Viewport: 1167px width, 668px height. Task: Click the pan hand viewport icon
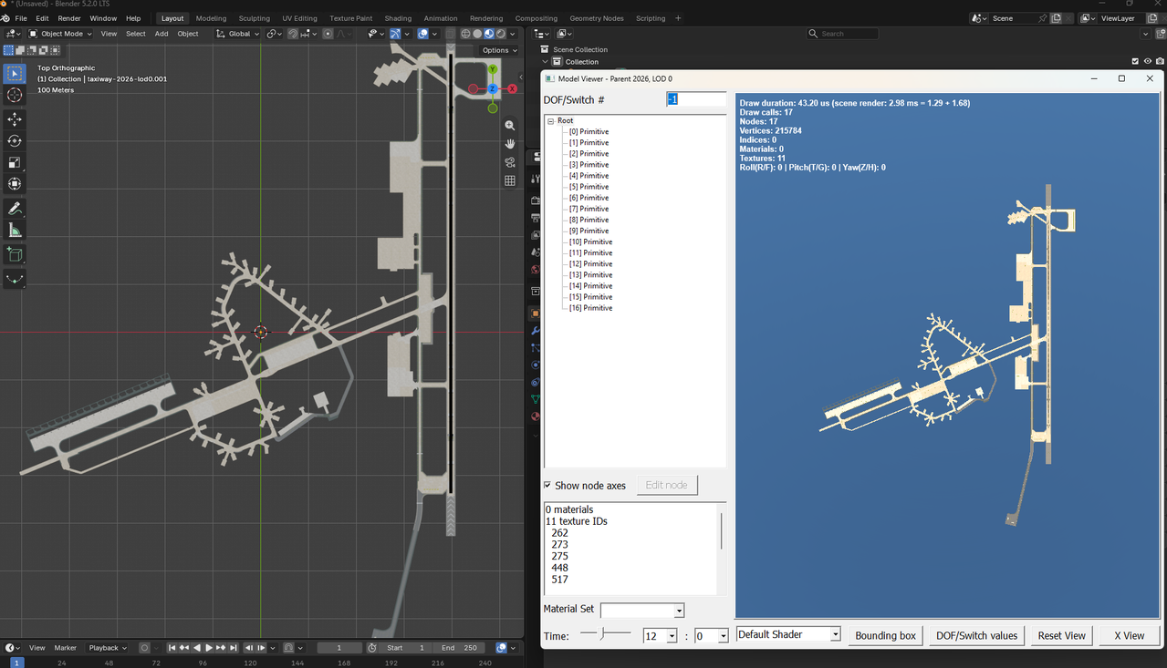coord(510,144)
